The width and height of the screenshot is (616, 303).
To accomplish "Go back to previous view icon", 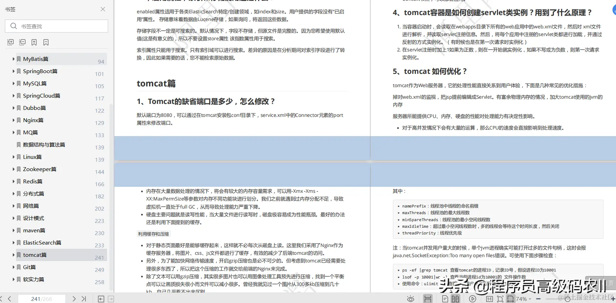I will 101,299.
